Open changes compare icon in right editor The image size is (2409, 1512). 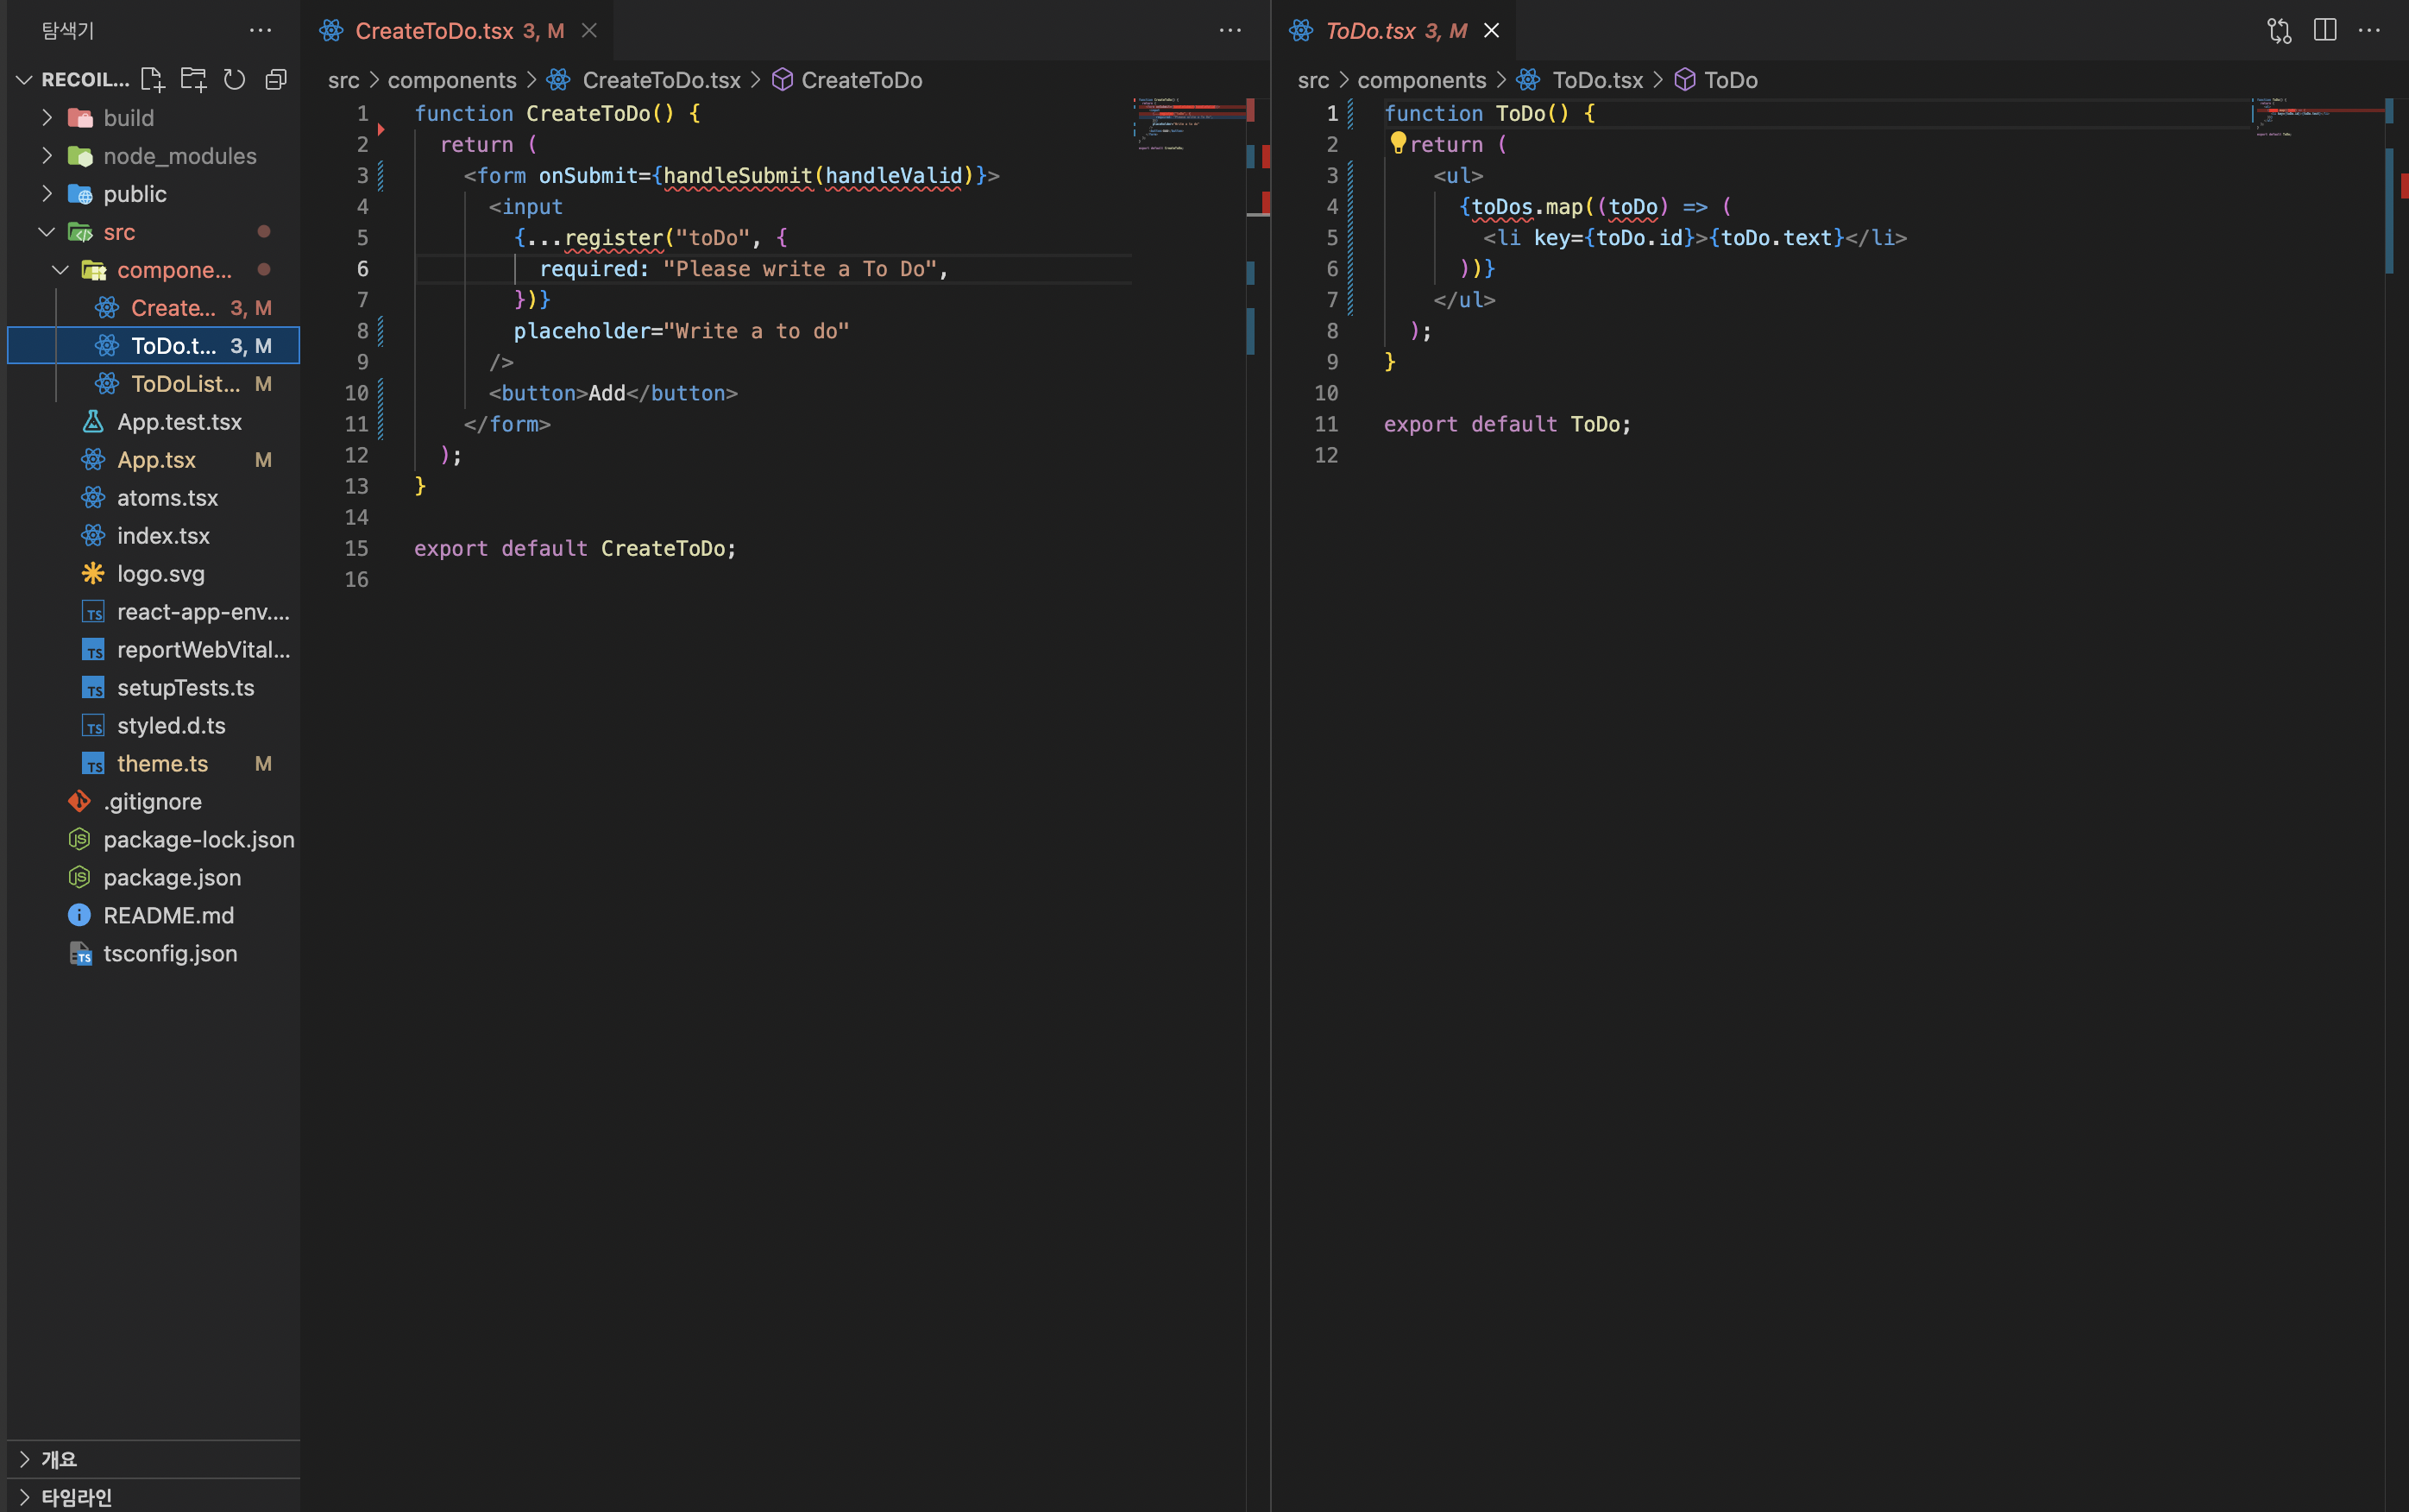pos(2279,31)
